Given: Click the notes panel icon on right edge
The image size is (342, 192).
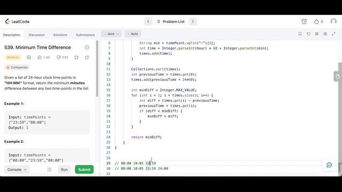Looking at the screenshot, I should (338, 76).
